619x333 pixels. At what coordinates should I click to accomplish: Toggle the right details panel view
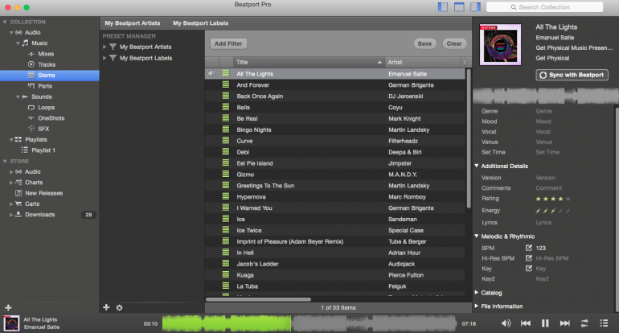475,7
